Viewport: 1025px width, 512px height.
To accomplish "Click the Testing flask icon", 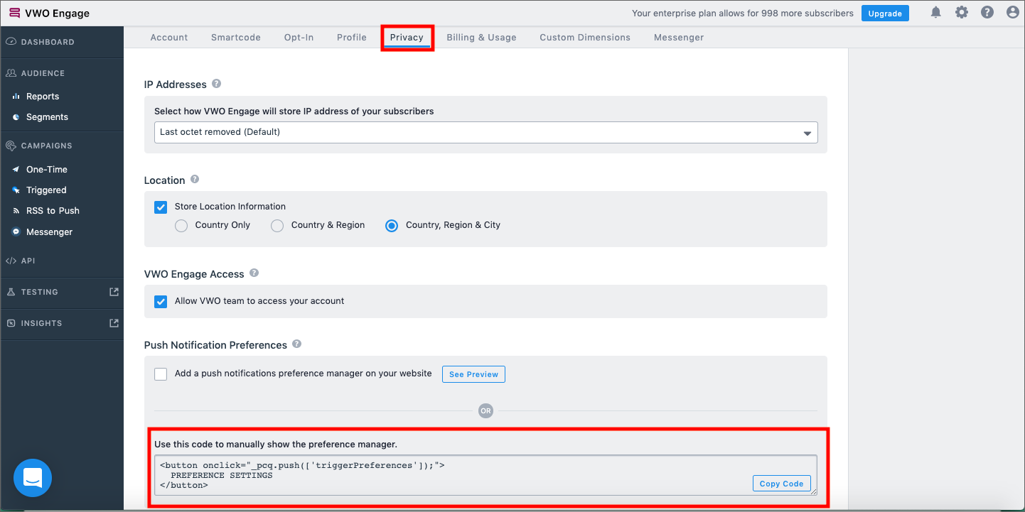I will pos(11,292).
